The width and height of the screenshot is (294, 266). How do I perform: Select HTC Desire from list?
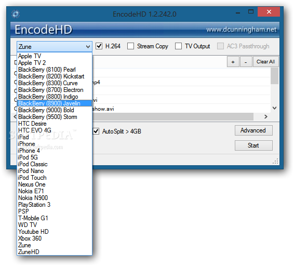[x=55, y=124]
